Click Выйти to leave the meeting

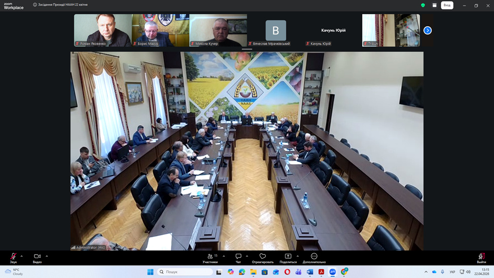(x=481, y=257)
